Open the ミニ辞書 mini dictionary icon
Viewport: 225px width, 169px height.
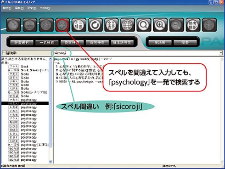click(x=79, y=25)
